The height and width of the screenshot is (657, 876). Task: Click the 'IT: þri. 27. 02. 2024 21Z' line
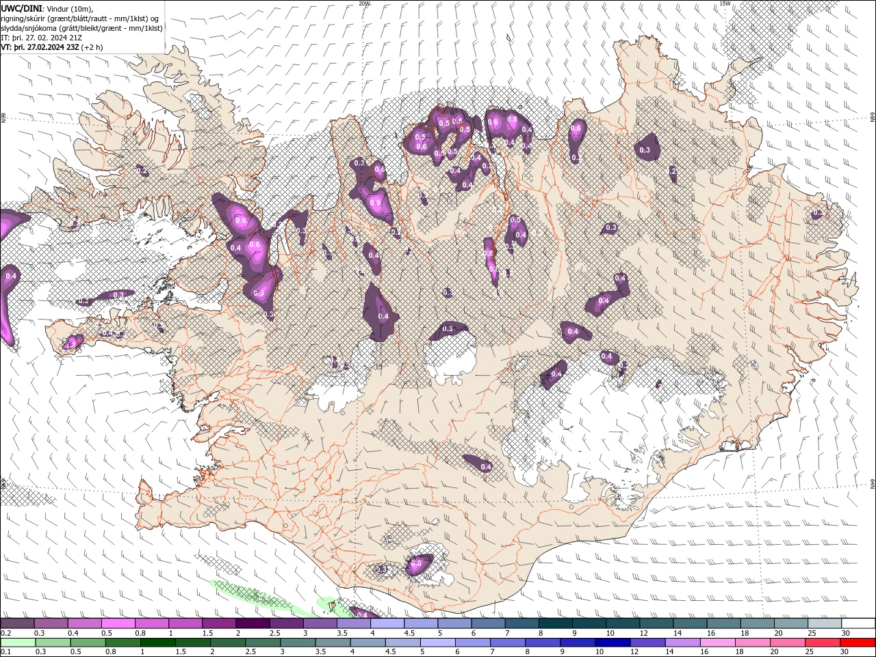click(42, 38)
